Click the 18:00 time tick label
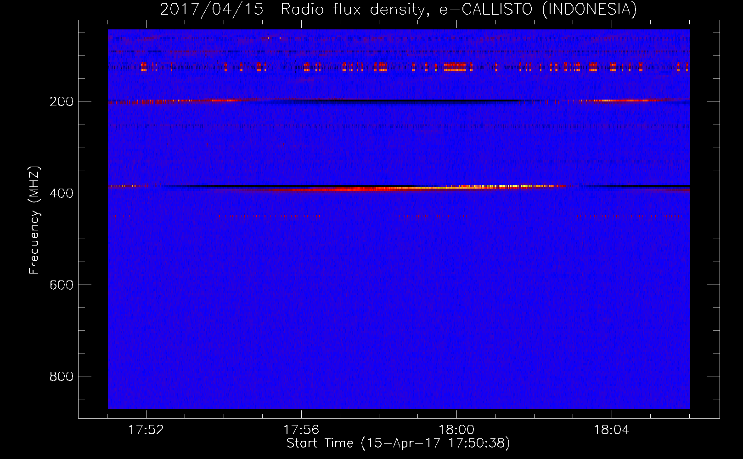 [x=456, y=430]
